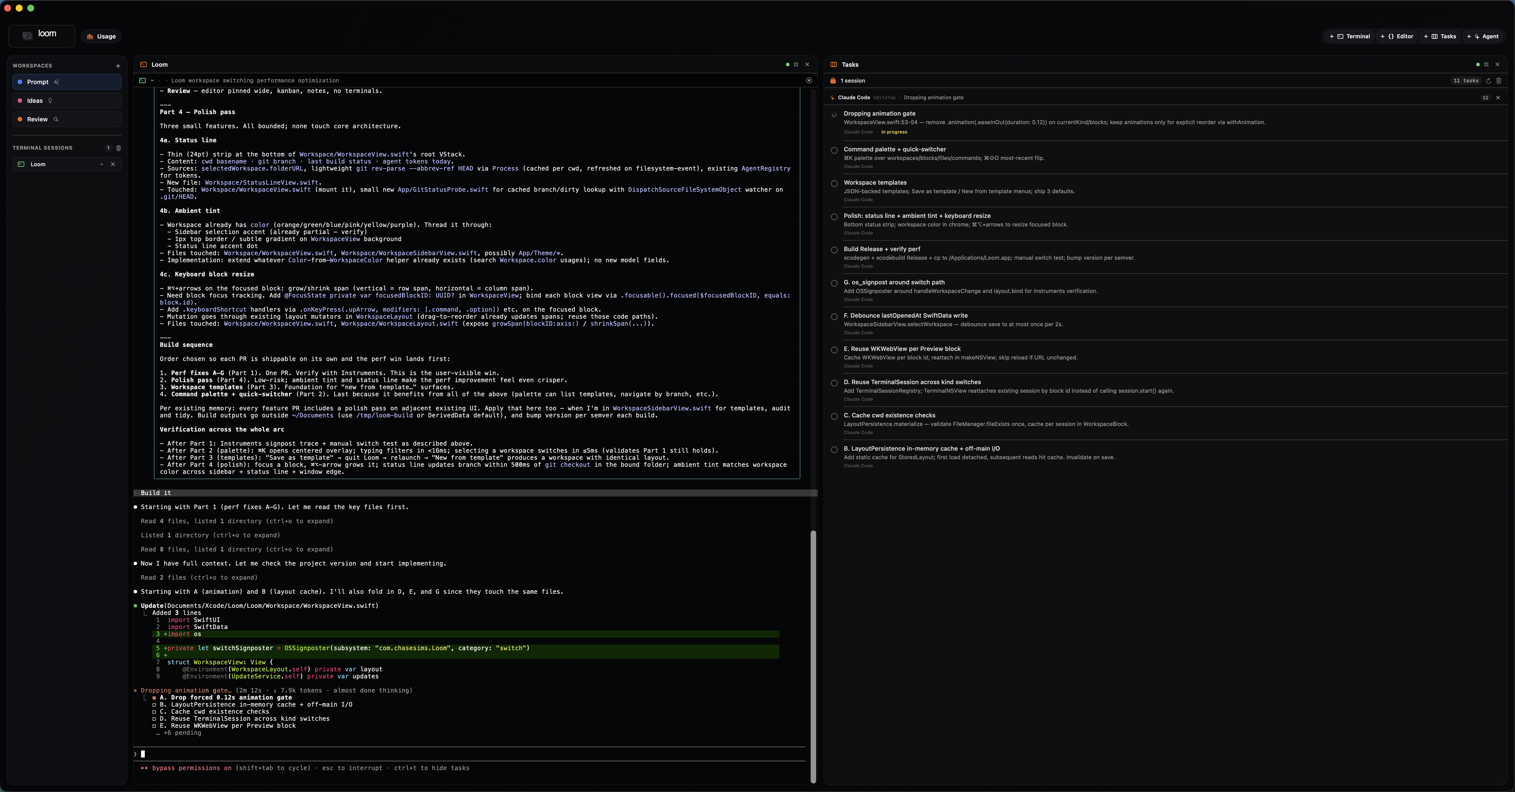Open the grid layout icon in Tasks panel
The height and width of the screenshot is (792, 1515).
click(x=1487, y=65)
